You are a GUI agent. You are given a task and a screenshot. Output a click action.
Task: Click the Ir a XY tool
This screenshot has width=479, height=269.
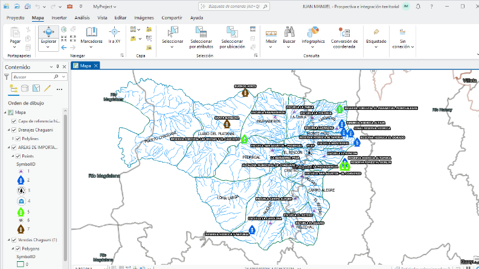click(114, 35)
